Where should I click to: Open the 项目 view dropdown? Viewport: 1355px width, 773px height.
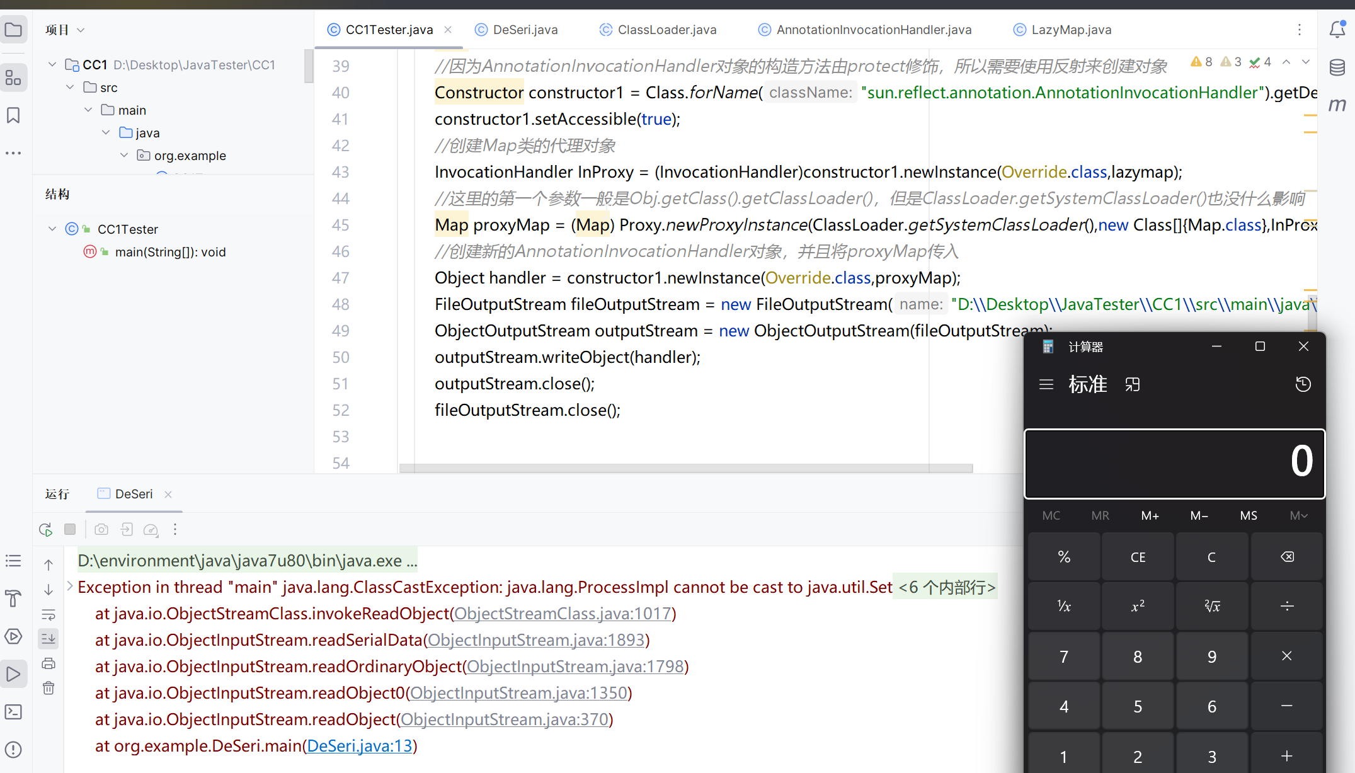pyautogui.click(x=81, y=30)
